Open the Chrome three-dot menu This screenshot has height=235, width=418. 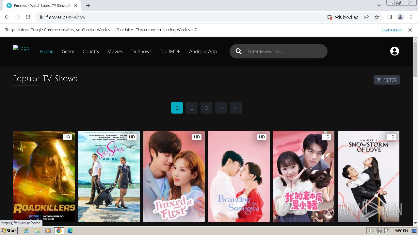(x=411, y=17)
